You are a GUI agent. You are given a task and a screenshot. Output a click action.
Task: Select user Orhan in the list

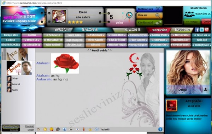[x=13, y=78]
